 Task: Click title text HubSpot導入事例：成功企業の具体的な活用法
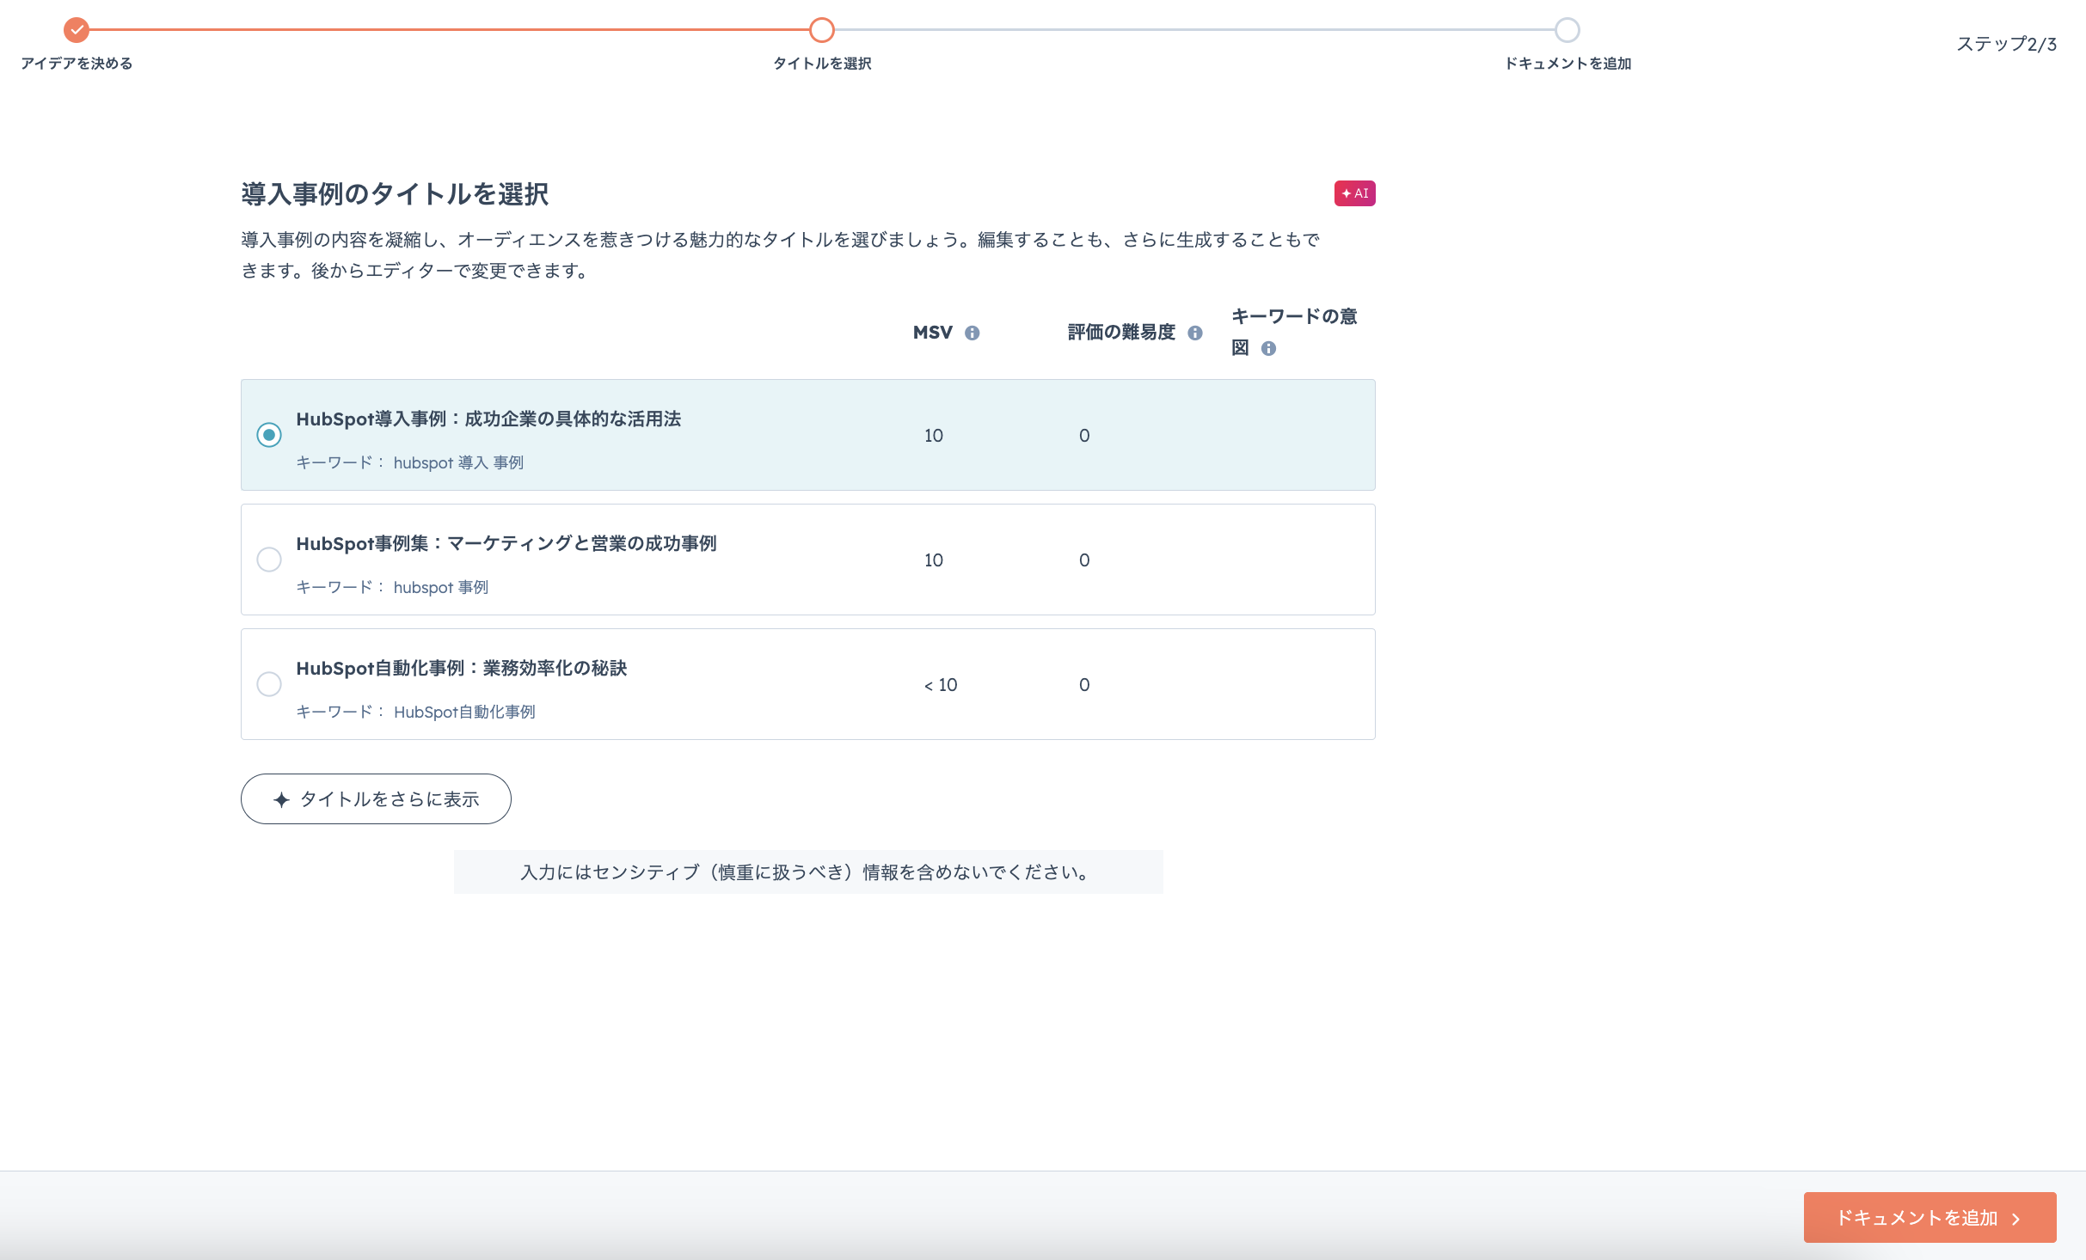488,419
